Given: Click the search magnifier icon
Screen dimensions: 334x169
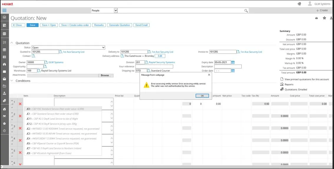Looking at the screenshot, I should [x=246, y=11].
